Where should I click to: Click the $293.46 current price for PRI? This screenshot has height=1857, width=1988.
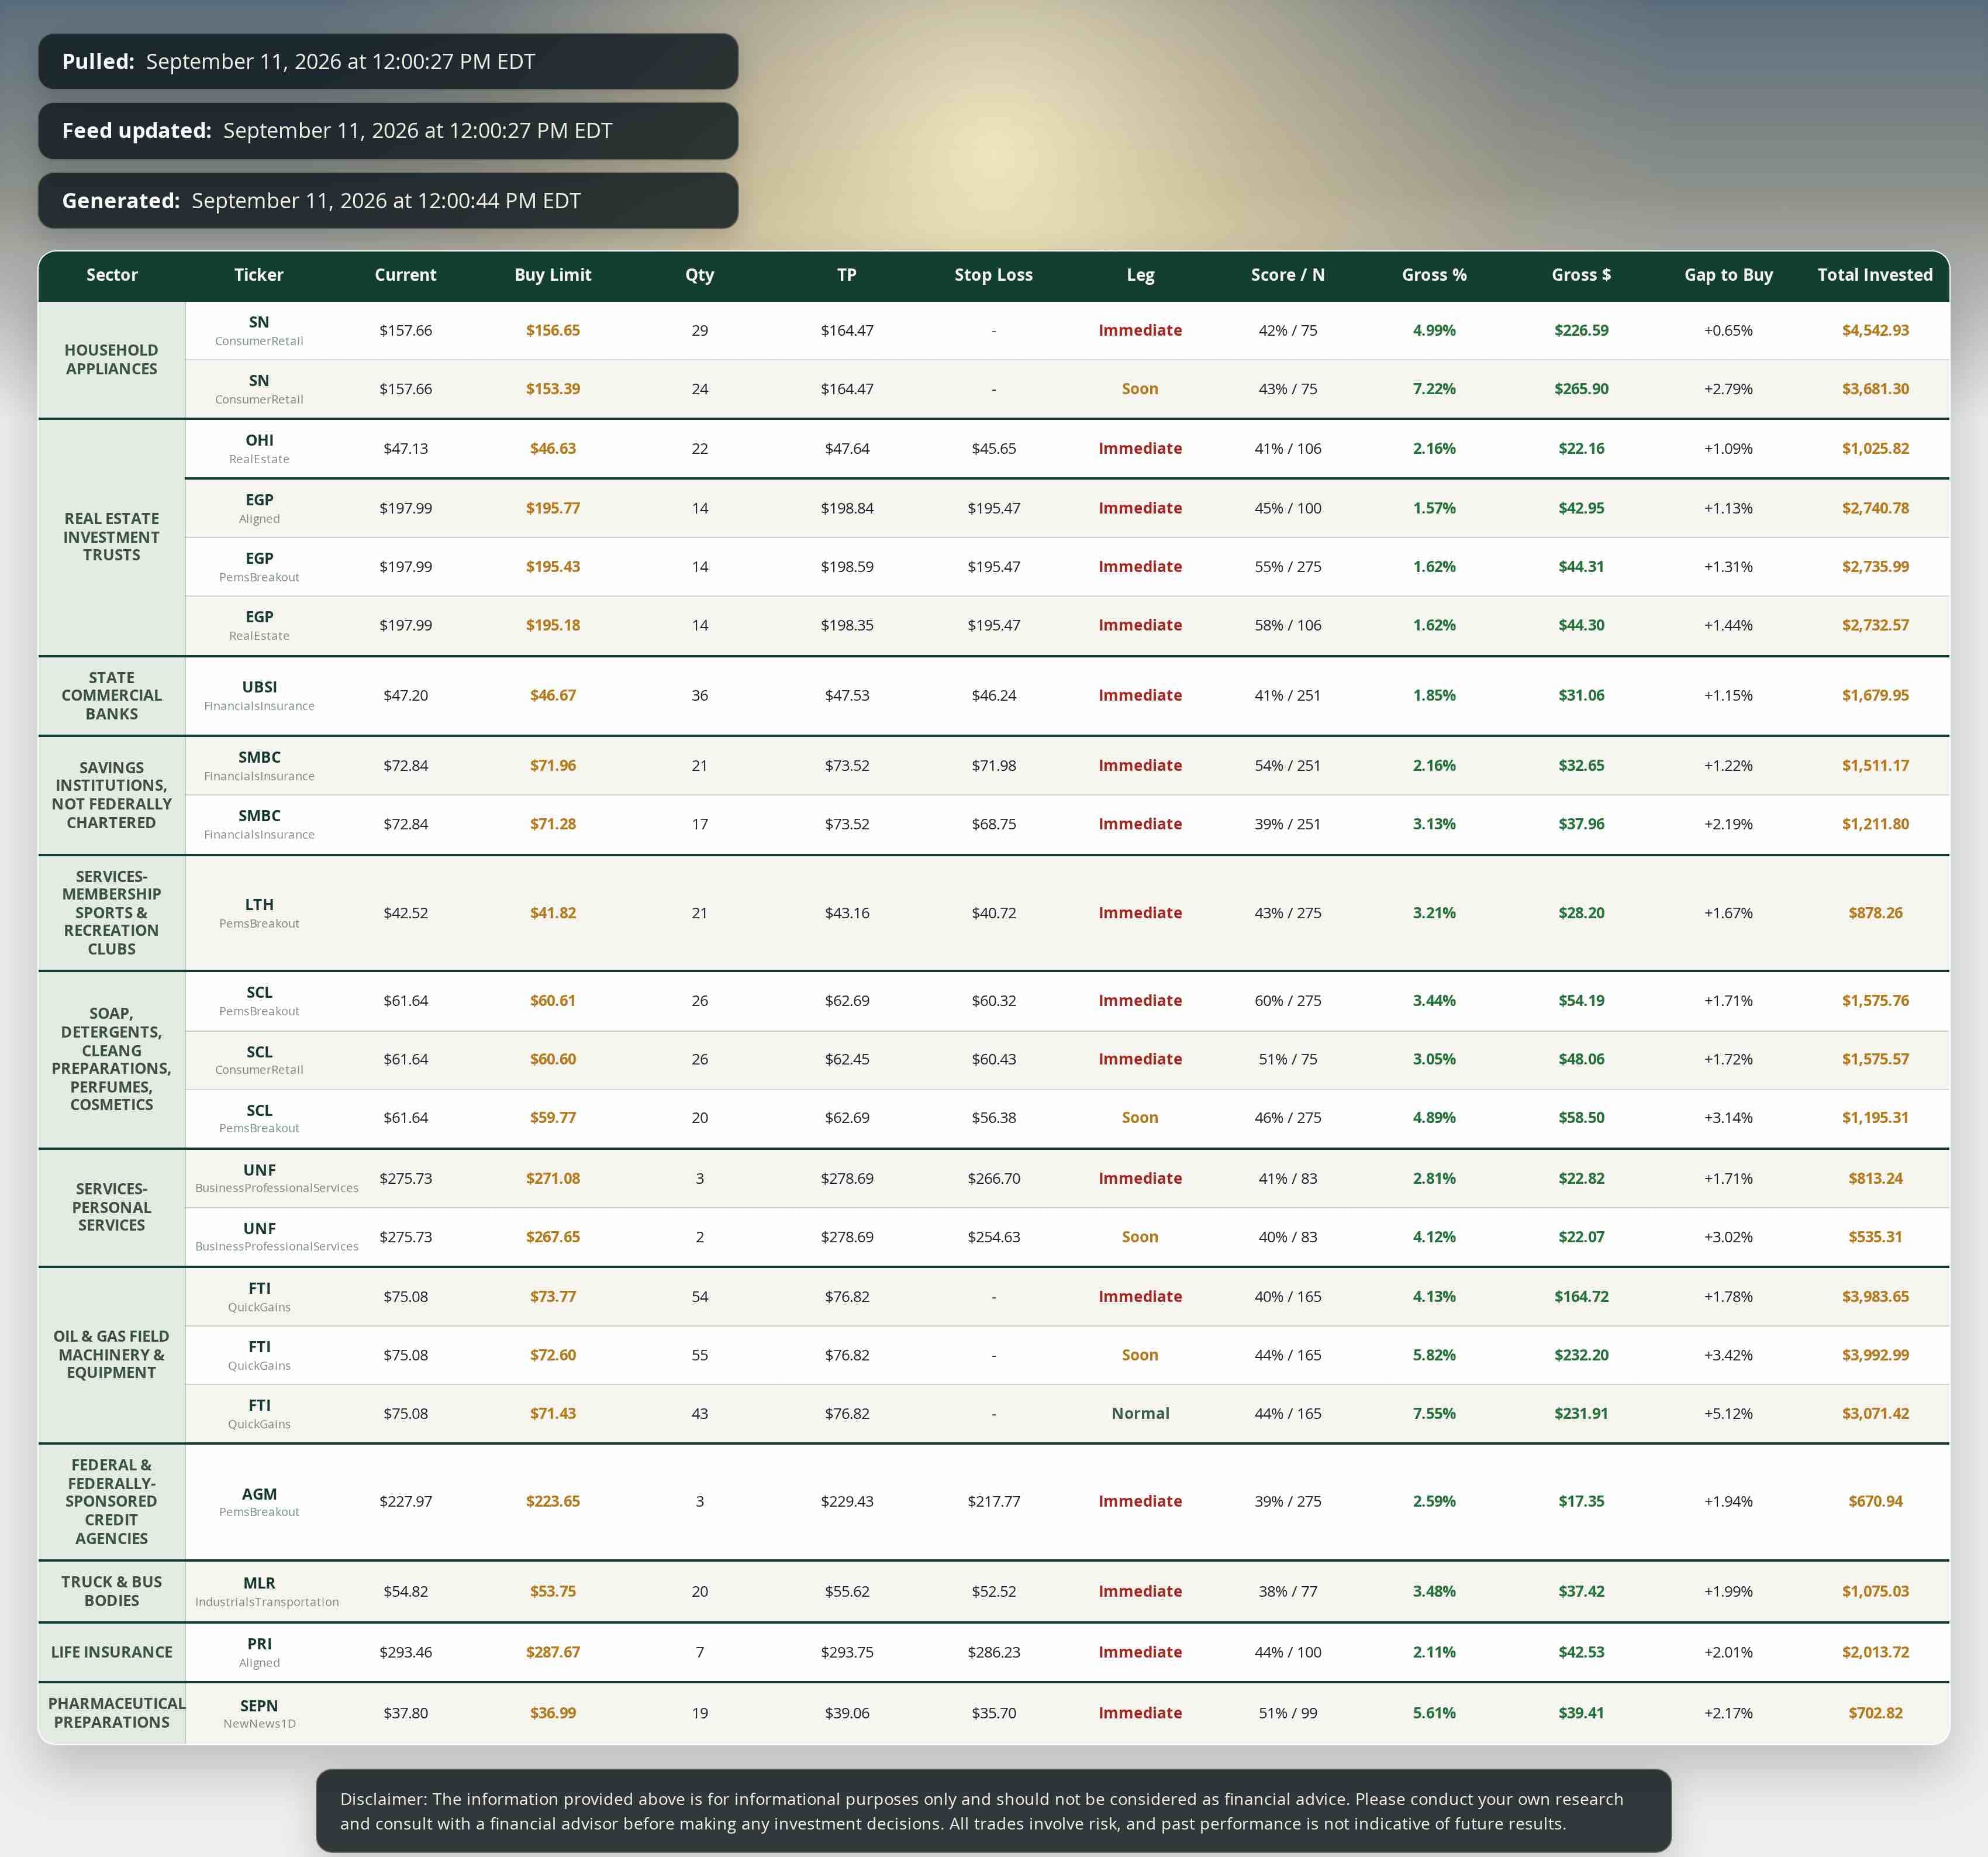coord(405,1652)
